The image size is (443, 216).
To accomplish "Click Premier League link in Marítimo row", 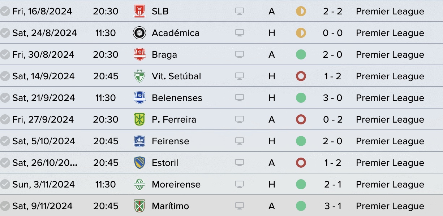I will (390, 206).
